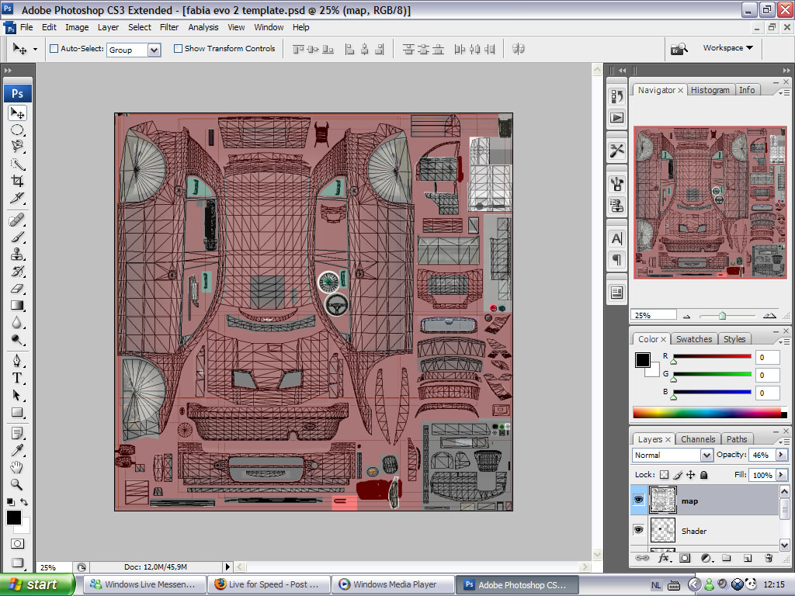The width and height of the screenshot is (795, 596).
Task: Select the Crop tool
Action: coord(17,182)
